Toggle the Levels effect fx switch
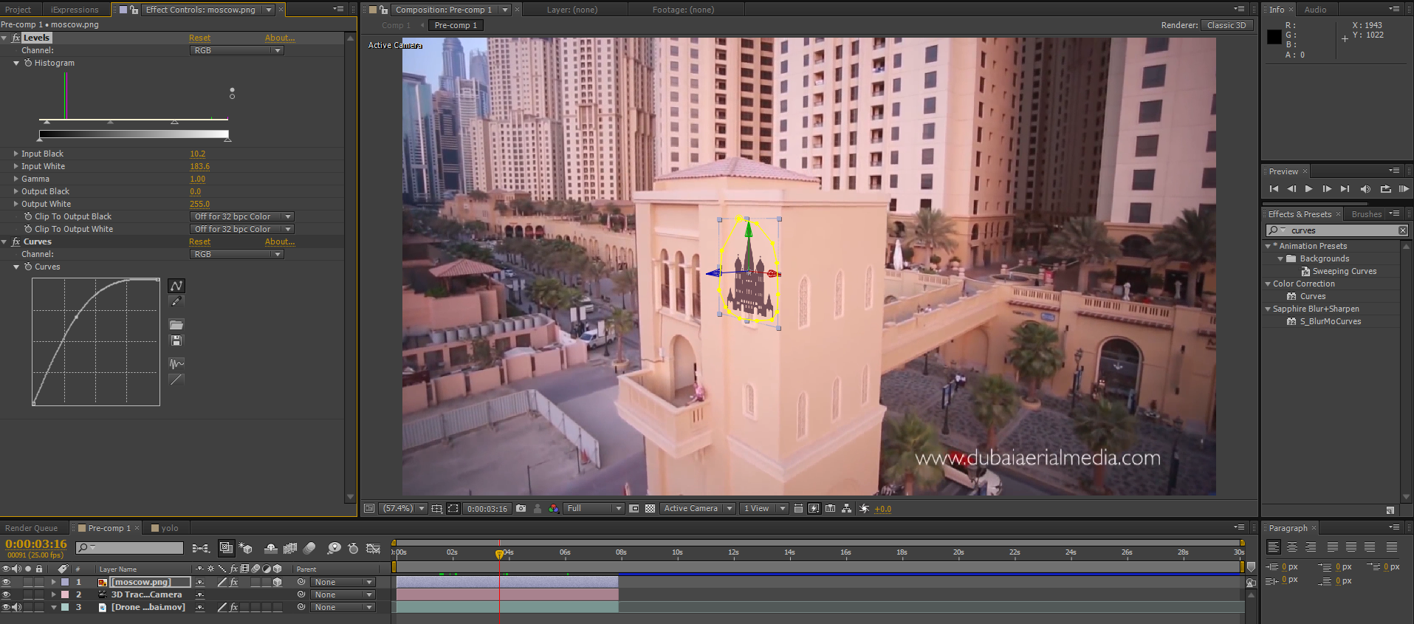 point(16,38)
